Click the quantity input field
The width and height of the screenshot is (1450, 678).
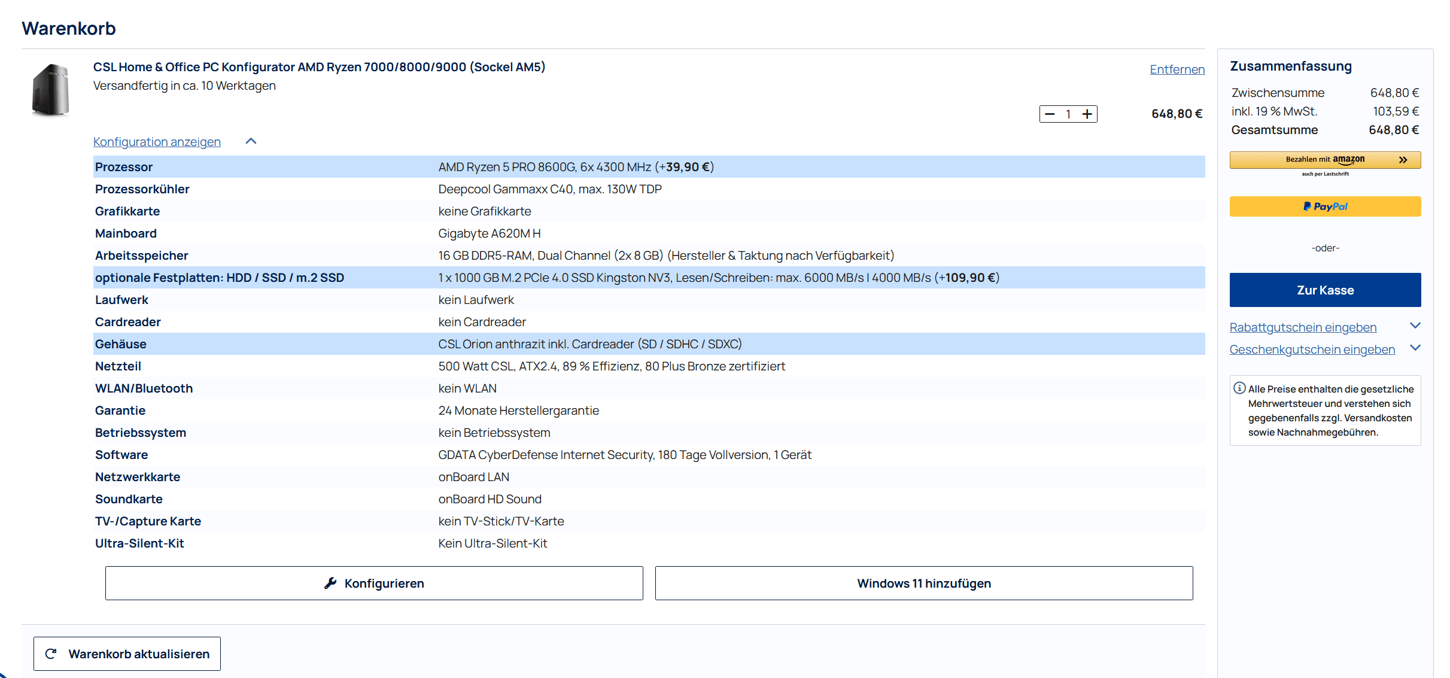click(1068, 114)
